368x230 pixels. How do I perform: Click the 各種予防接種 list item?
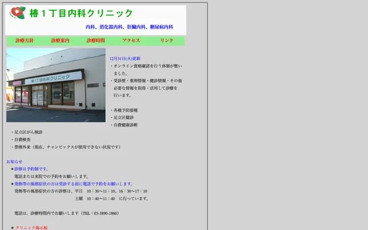click(x=124, y=110)
